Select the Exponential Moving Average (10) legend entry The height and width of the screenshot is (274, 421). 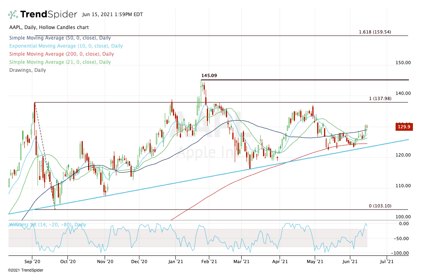[x=66, y=46]
